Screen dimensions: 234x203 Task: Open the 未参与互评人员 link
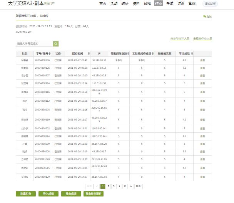pyautogui.click(x=180, y=39)
